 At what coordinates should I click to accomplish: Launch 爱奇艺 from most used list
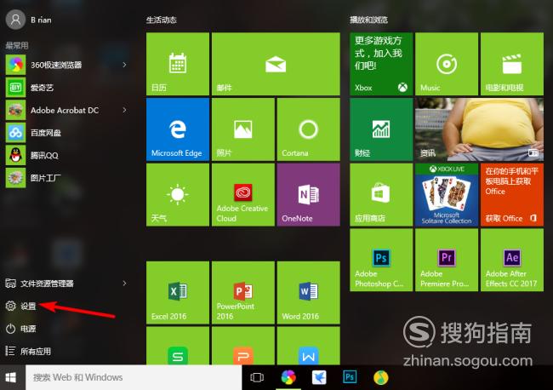click(30, 88)
